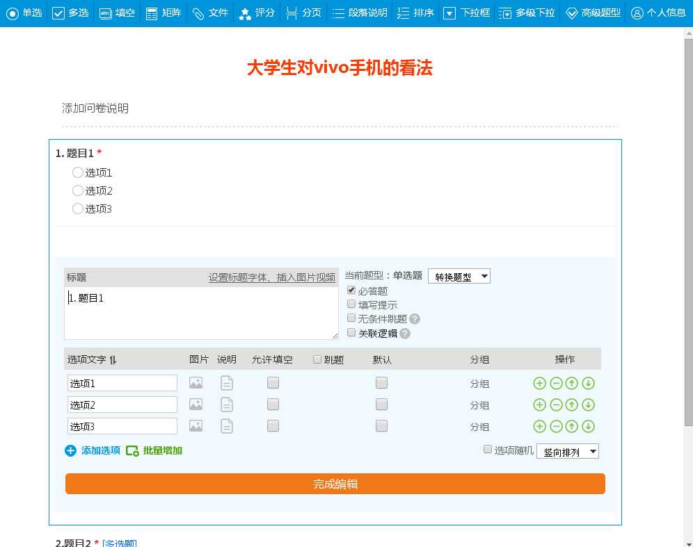Image resolution: width=693 pixels, height=547 pixels.
Task: Insert a 矩阵 matrix question
Action: coord(164,13)
